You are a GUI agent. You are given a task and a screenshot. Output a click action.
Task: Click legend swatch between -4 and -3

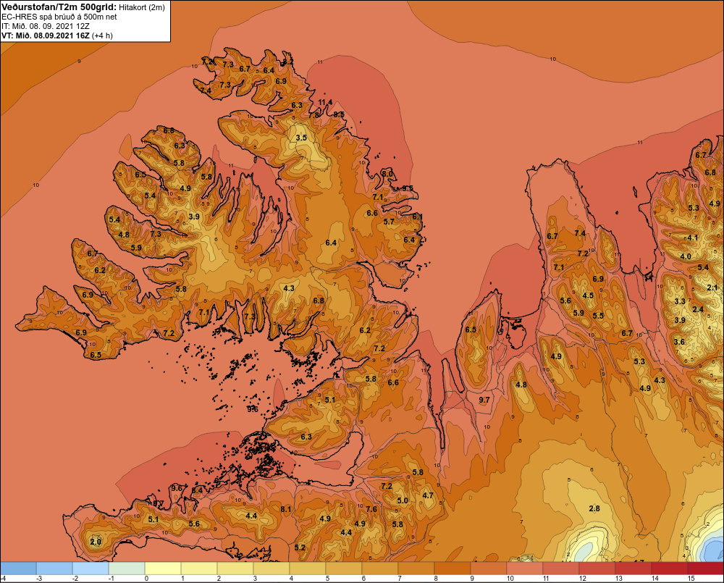[18, 569]
